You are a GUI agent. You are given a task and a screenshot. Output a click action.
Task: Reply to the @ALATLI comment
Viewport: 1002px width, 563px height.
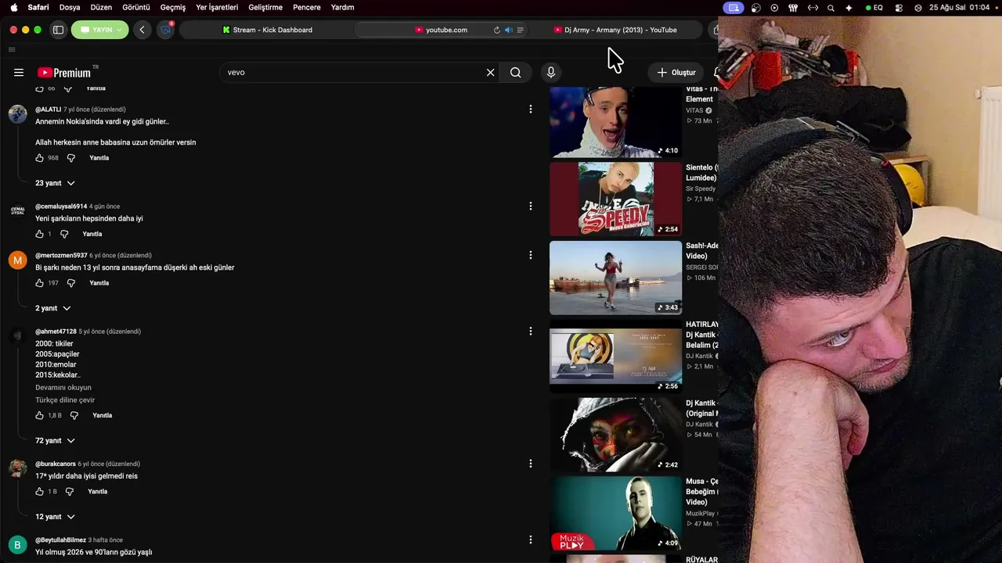point(99,158)
